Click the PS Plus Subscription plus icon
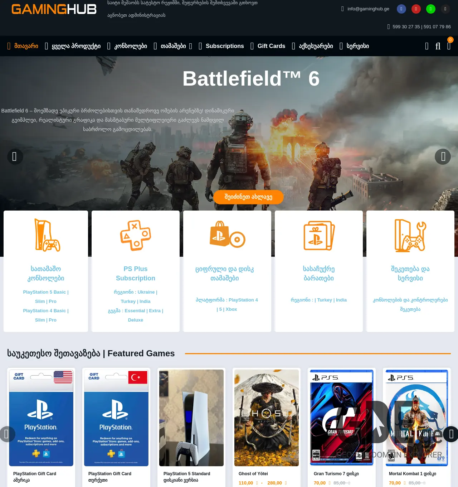The height and width of the screenshot is (487, 458). [136, 235]
